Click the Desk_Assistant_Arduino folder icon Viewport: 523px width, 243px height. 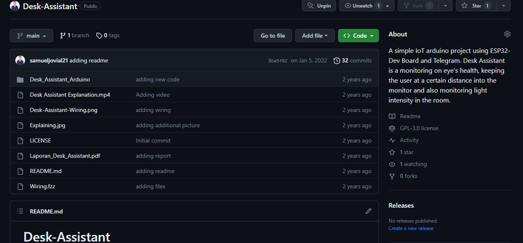click(20, 80)
